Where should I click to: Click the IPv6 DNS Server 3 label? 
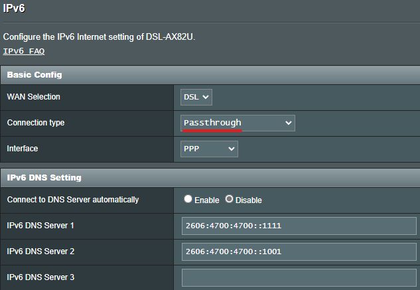[x=40, y=277]
